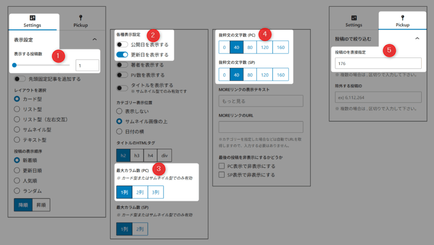Click the 表示する投稿数 number field

point(87,66)
